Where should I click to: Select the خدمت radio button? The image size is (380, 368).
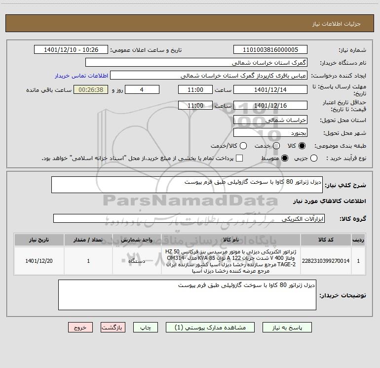pyautogui.click(x=276, y=146)
